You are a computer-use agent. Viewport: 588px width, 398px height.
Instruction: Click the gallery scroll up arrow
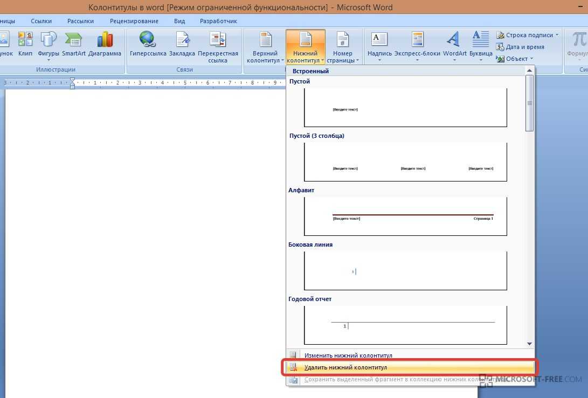(x=529, y=71)
